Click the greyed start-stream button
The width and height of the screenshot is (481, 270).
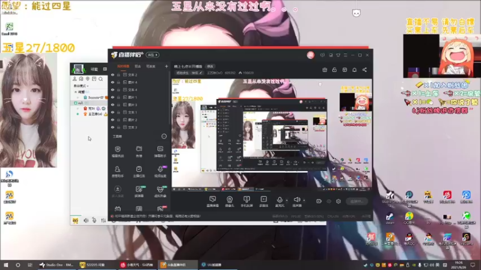click(x=357, y=202)
